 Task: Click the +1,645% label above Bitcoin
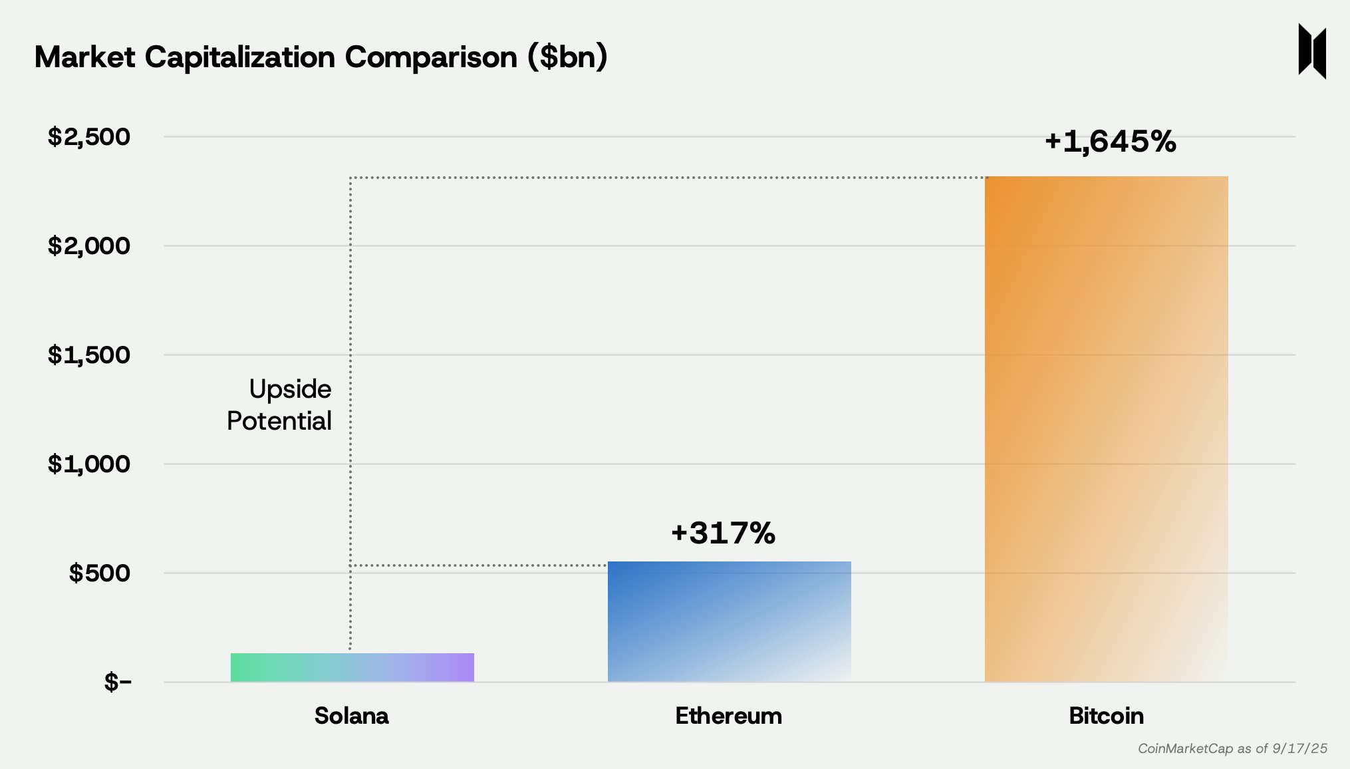1110,141
